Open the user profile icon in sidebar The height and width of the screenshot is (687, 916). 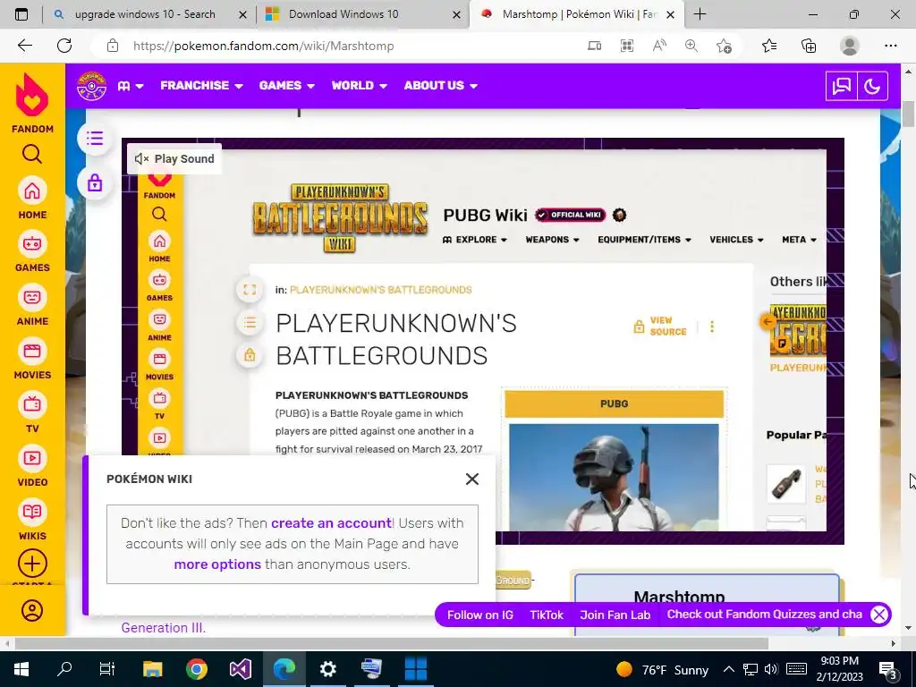click(x=32, y=610)
